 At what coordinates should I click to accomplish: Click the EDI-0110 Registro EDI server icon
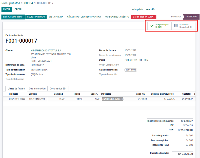(176, 26)
